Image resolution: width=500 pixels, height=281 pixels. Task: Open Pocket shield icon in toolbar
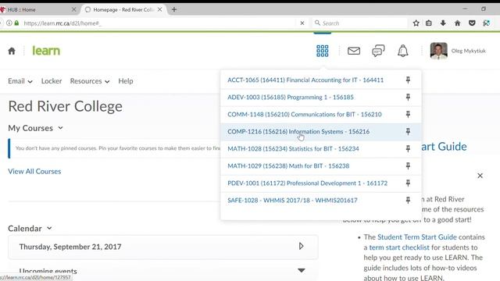coord(472,23)
